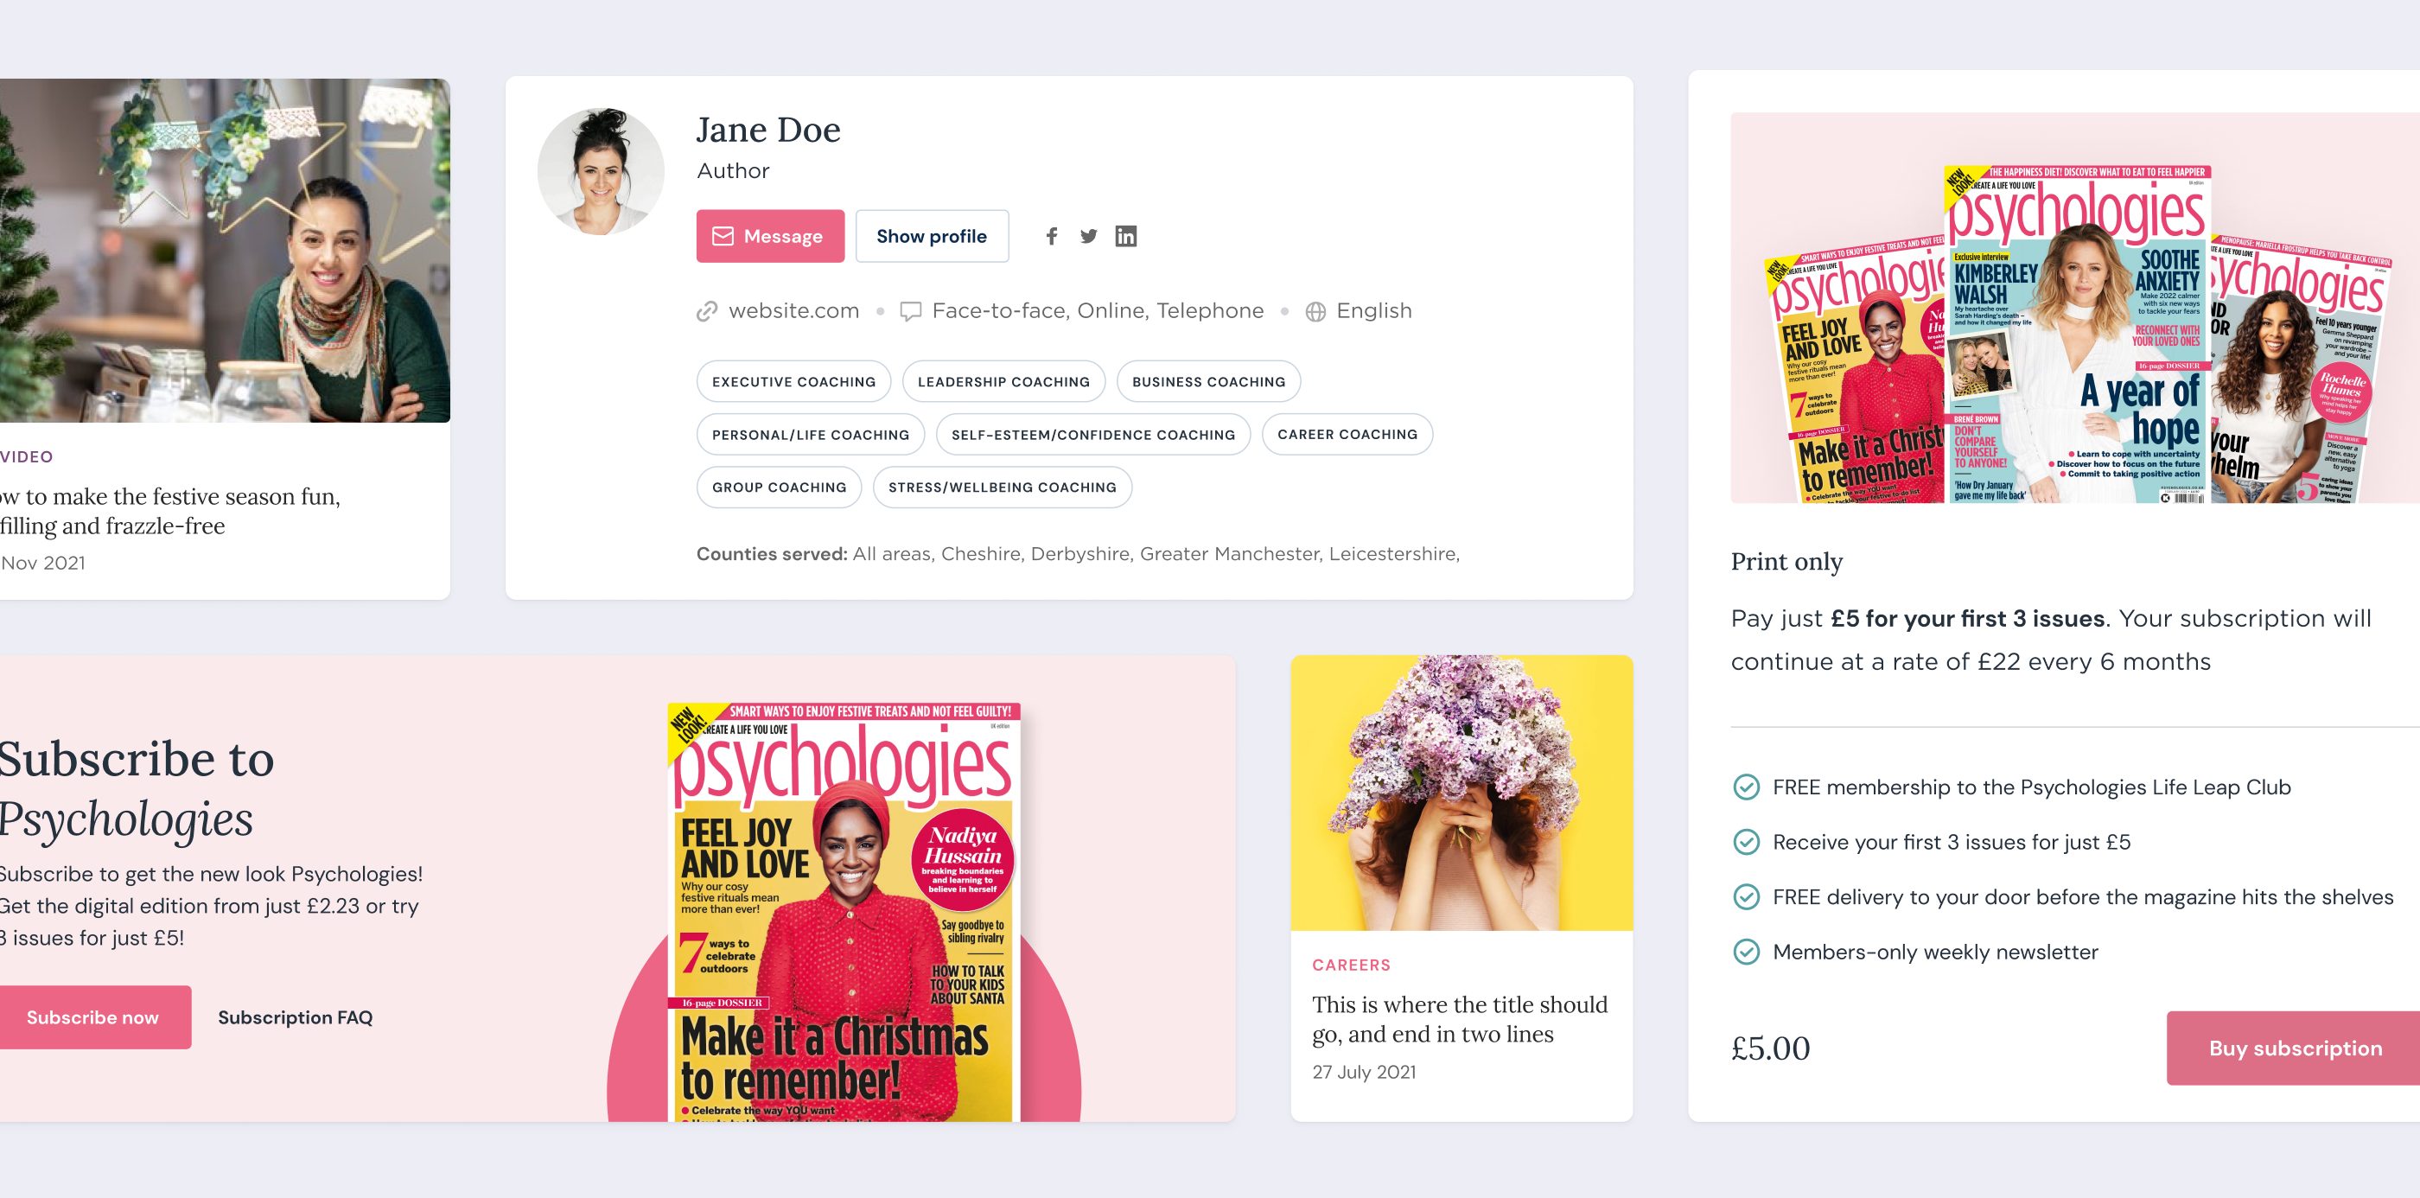Viewport: 2420px width, 1198px height.
Task: Click the CAREERS category label
Action: coord(1351,965)
